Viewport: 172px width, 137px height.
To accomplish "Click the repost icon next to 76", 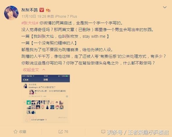I will point(60,132).
